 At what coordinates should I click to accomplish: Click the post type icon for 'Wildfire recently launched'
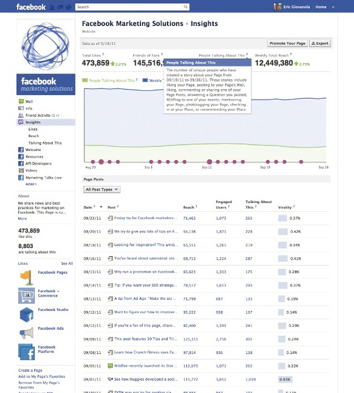pyautogui.click(x=110, y=366)
